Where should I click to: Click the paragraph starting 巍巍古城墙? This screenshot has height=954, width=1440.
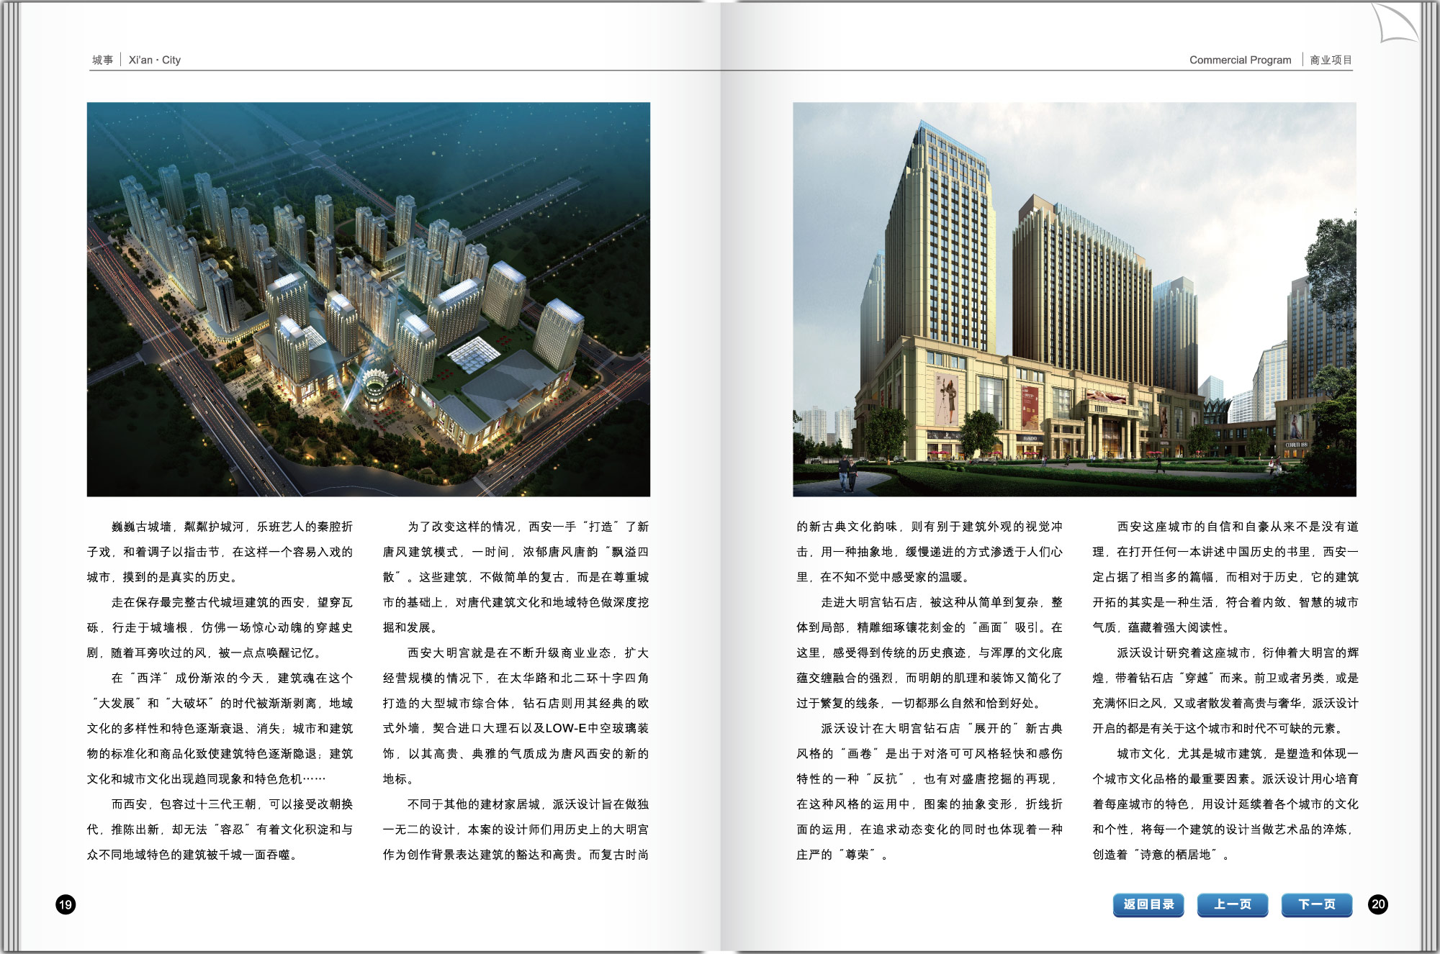220,552
